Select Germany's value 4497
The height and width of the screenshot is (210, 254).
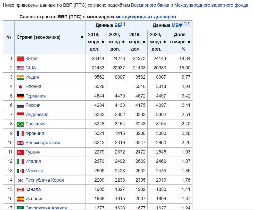tap(161, 96)
